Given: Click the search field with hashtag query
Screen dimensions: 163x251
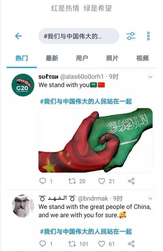Looking at the screenshot, I should click(79, 36).
